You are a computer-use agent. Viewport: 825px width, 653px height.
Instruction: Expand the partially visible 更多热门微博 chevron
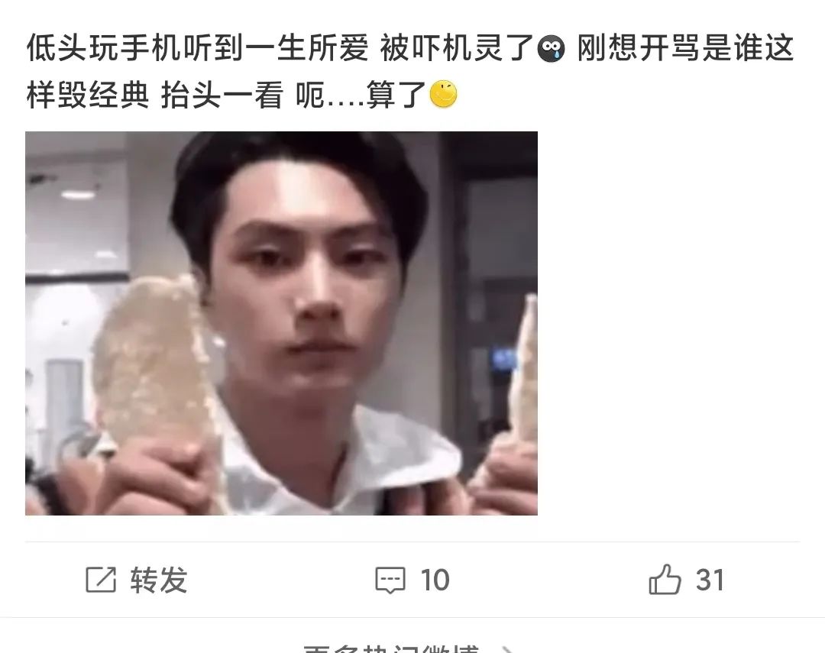click(506, 650)
